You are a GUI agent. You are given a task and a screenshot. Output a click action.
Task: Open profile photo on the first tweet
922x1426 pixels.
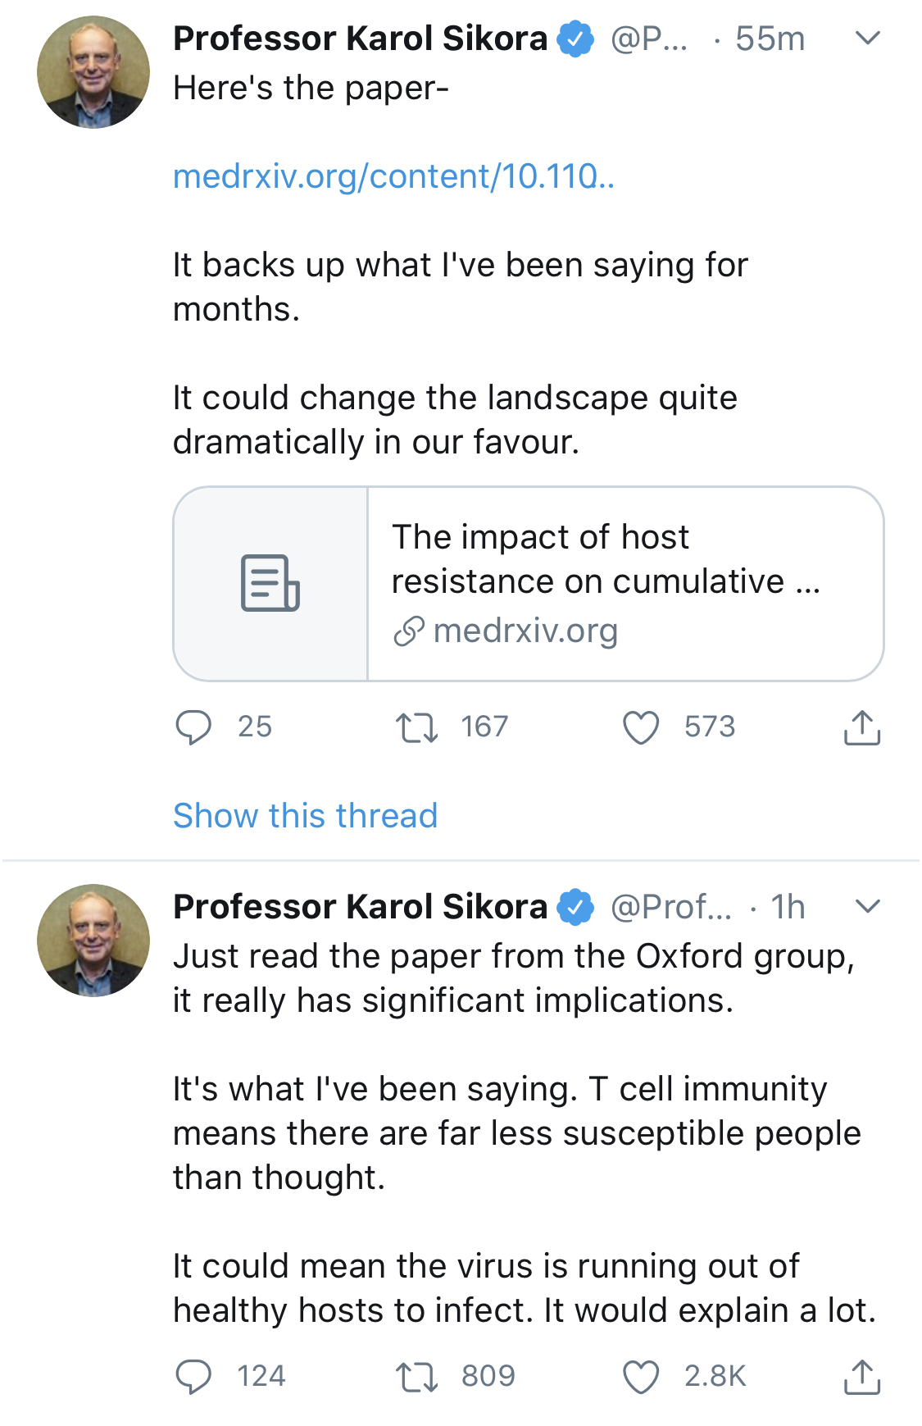[x=93, y=72]
